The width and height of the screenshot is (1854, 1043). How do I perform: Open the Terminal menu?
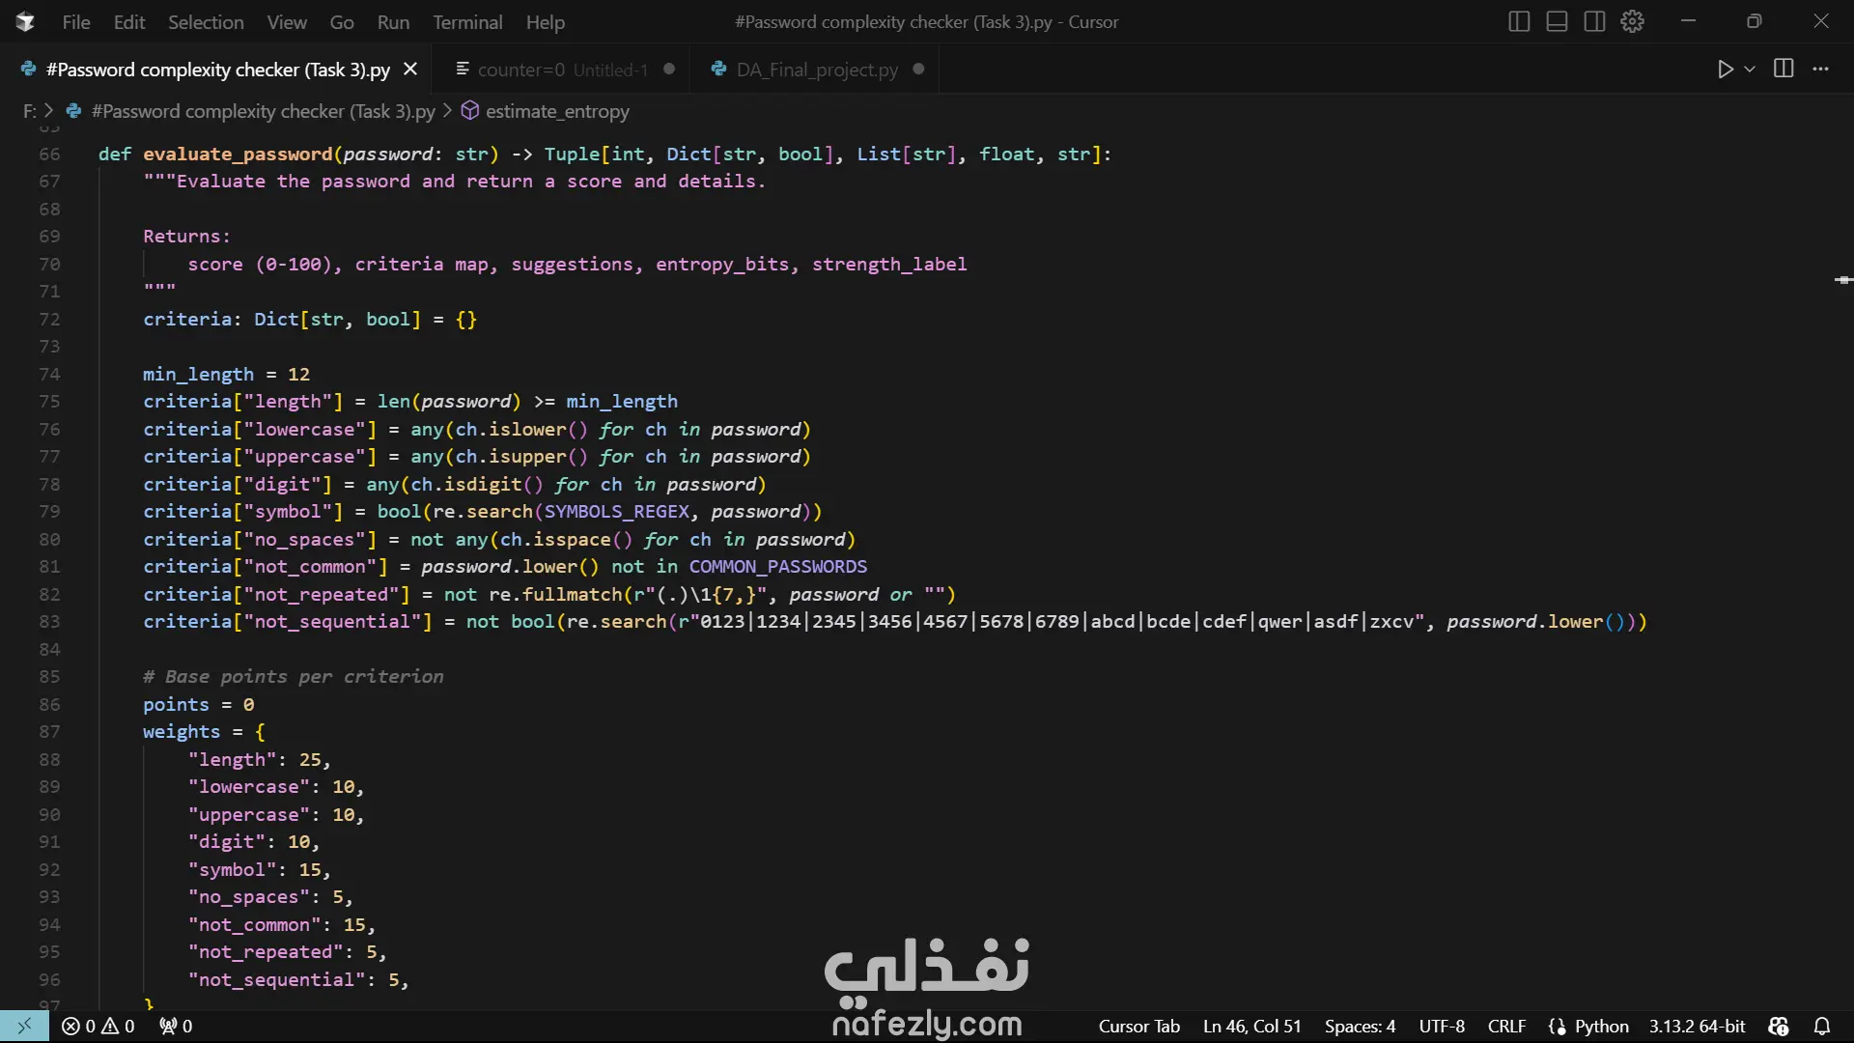467,22
